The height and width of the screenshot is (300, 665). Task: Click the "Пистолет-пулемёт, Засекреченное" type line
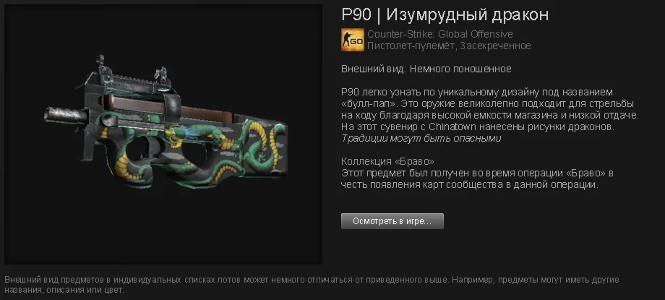click(449, 46)
